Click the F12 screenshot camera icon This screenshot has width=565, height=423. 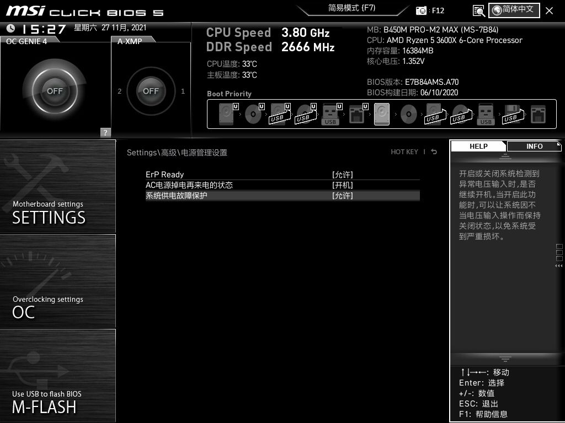[421, 10]
